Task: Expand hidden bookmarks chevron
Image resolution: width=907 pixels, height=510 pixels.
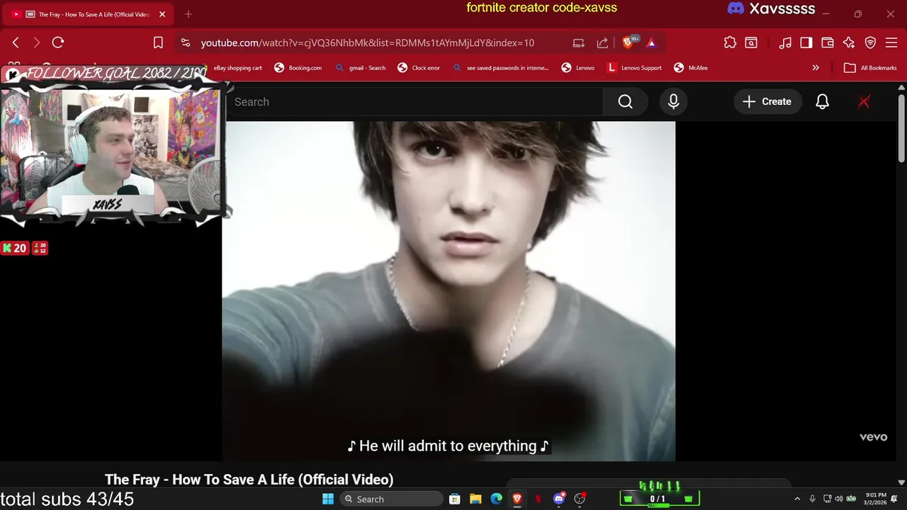Action: (816, 68)
